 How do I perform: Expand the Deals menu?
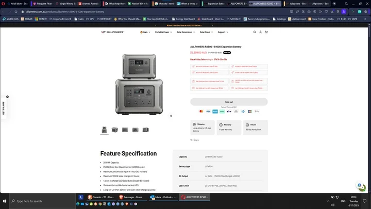(145, 32)
